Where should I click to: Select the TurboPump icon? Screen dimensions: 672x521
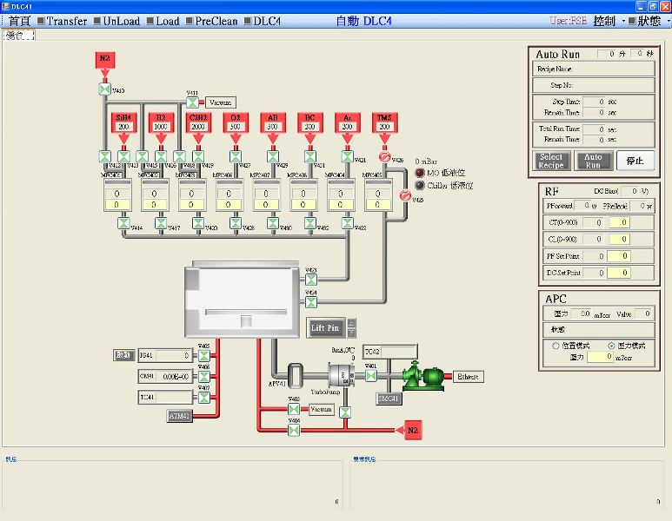coord(337,376)
